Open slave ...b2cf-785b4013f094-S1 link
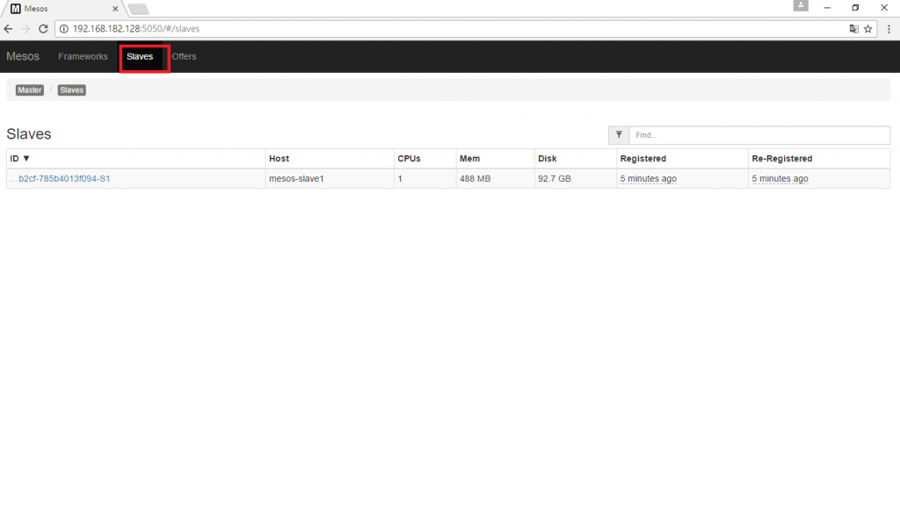The width and height of the screenshot is (900, 523). click(x=61, y=179)
